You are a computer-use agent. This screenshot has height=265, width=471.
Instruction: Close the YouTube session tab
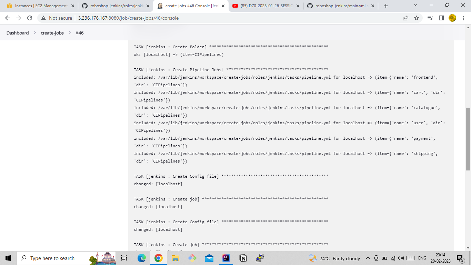coord(298,6)
